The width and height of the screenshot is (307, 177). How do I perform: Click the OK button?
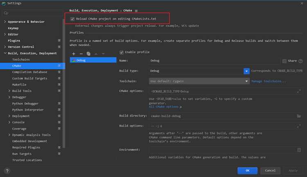[248, 170]
